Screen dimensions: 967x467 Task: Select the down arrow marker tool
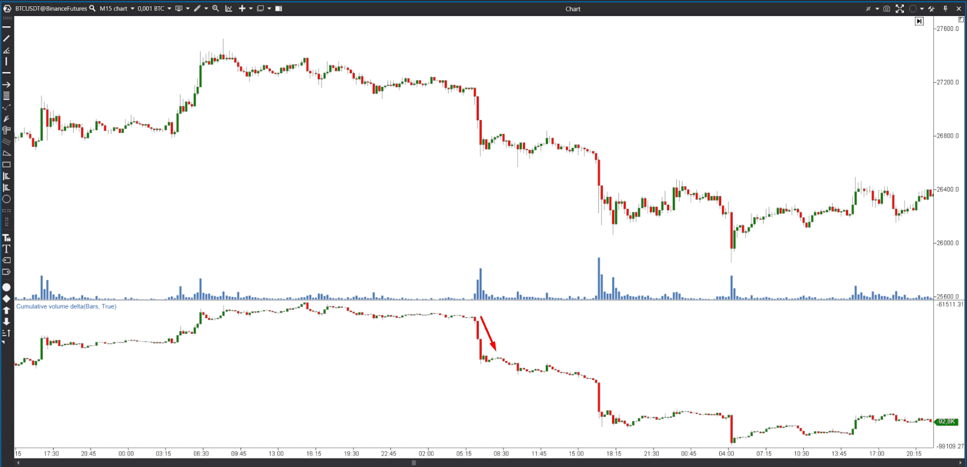7,321
